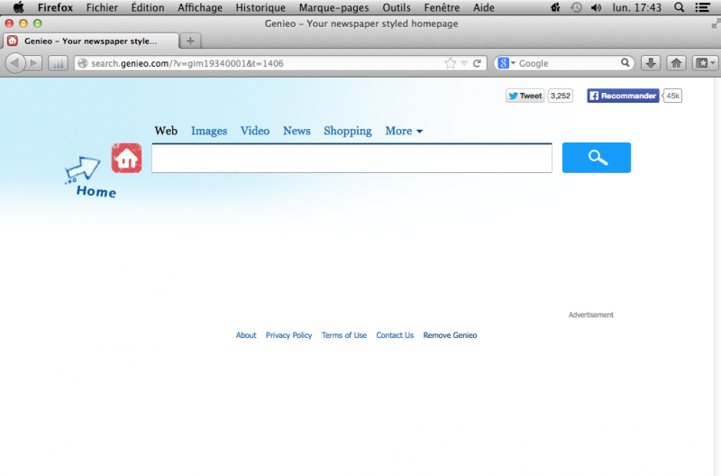The image size is (721, 476).
Task: Click the 3,252 tweet count
Action: click(560, 96)
